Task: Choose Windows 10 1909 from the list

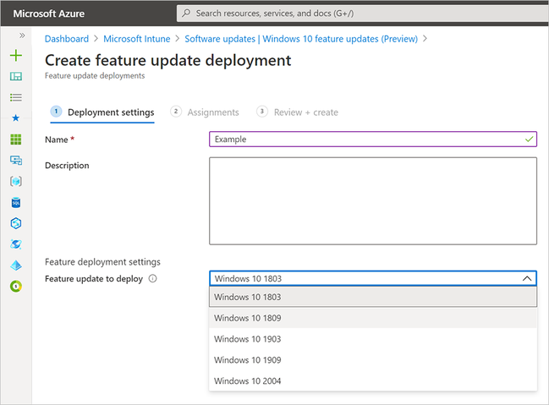Action: (x=373, y=360)
